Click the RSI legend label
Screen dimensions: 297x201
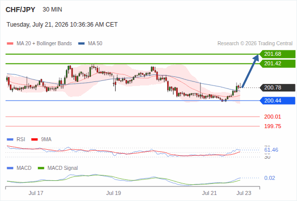pyautogui.click(x=21, y=140)
